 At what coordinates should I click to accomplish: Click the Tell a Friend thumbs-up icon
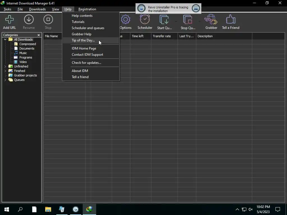(231, 19)
